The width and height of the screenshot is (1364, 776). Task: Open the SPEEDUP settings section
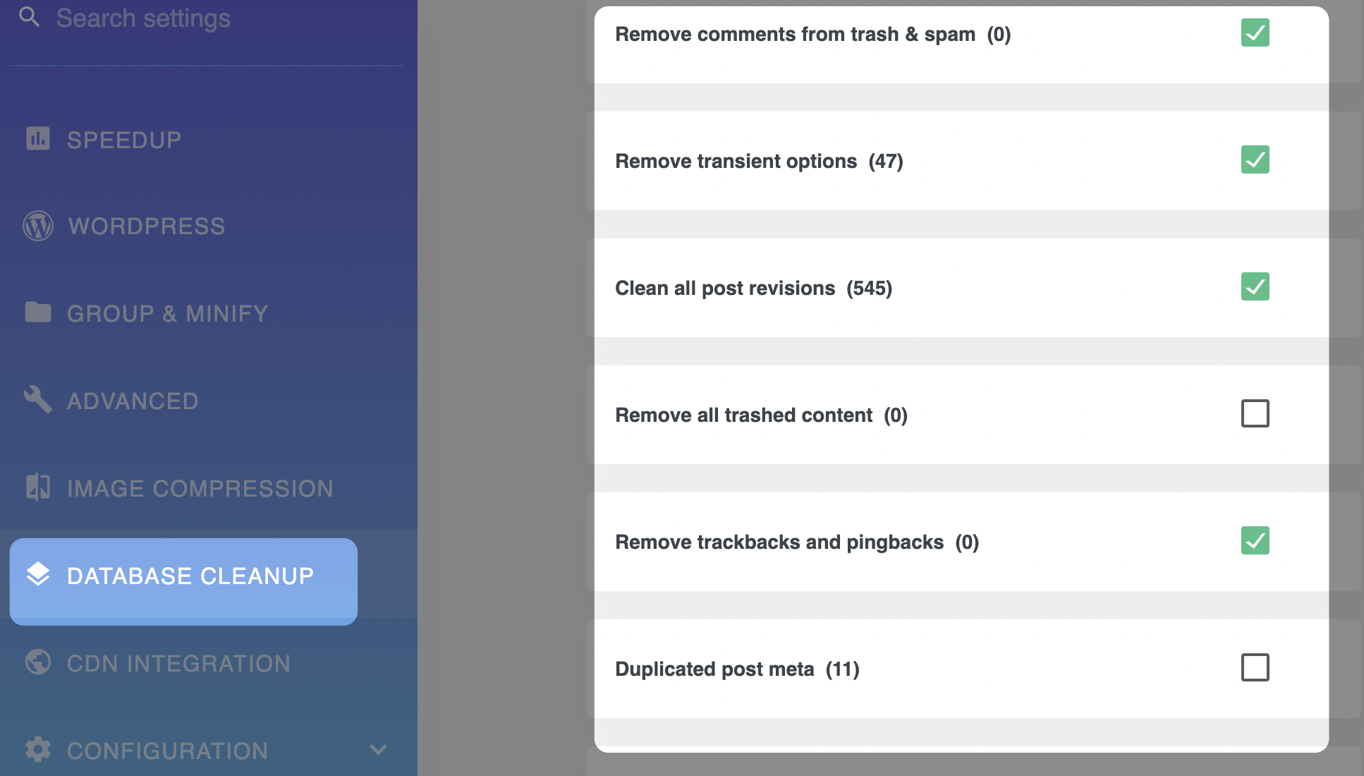pos(124,140)
